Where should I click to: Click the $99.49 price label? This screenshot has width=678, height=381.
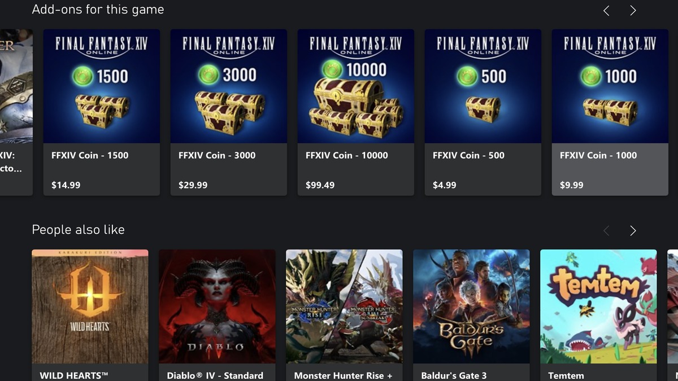(320, 185)
